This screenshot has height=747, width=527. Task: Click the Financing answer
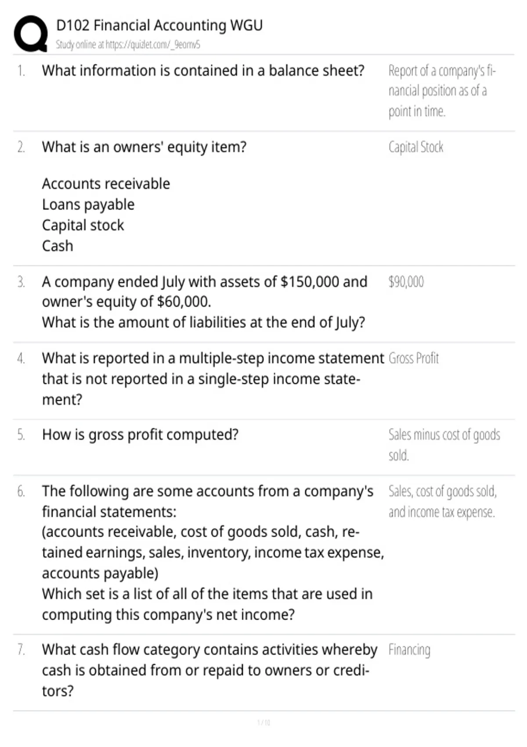pyautogui.click(x=409, y=650)
